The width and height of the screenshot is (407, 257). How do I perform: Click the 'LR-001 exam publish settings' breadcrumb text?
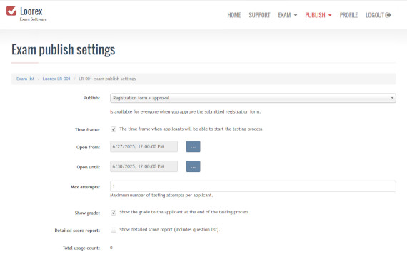pyautogui.click(x=107, y=79)
